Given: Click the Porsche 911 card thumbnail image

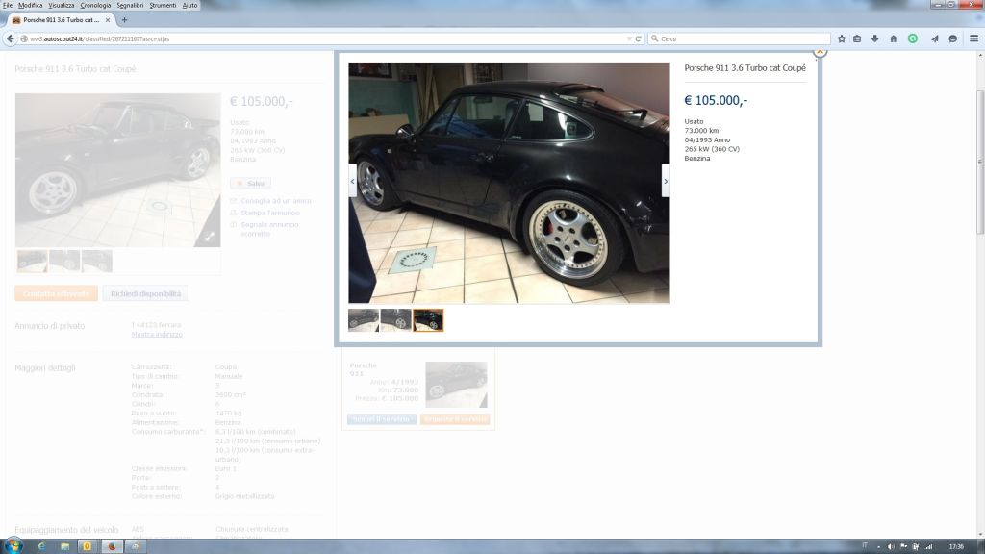Looking at the screenshot, I should click(x=456, y=385).
